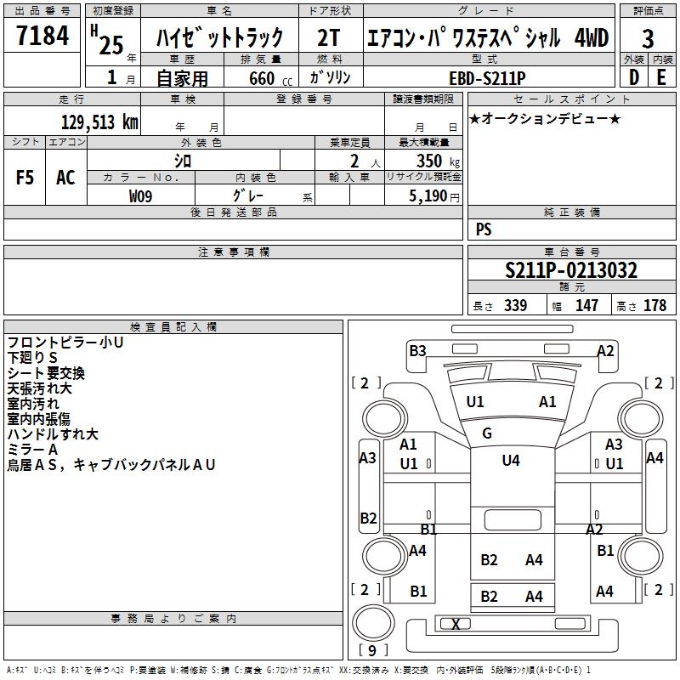Viewport: 680px width, 680px height.
Task: Click the A2 mark on front bumper
Action: click(605, 351)
